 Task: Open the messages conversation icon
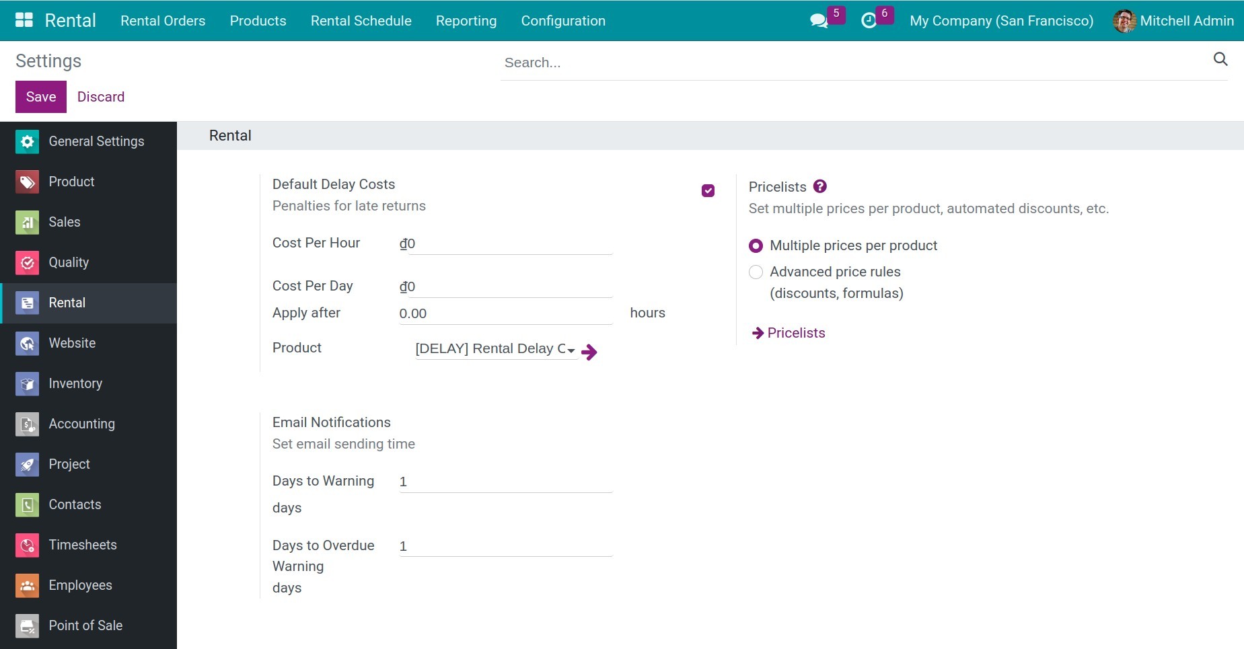click(818, 20)
